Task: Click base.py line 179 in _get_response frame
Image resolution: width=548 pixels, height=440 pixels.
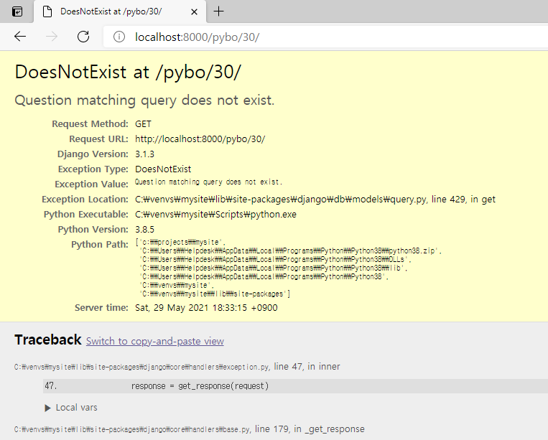Action: coord(189,429)
